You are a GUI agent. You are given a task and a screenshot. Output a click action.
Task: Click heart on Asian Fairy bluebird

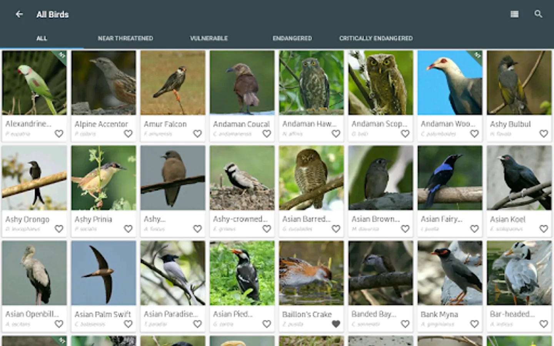tap(474, 229)
